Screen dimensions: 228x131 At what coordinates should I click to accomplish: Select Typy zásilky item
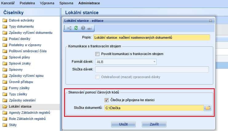coord(18,94)
